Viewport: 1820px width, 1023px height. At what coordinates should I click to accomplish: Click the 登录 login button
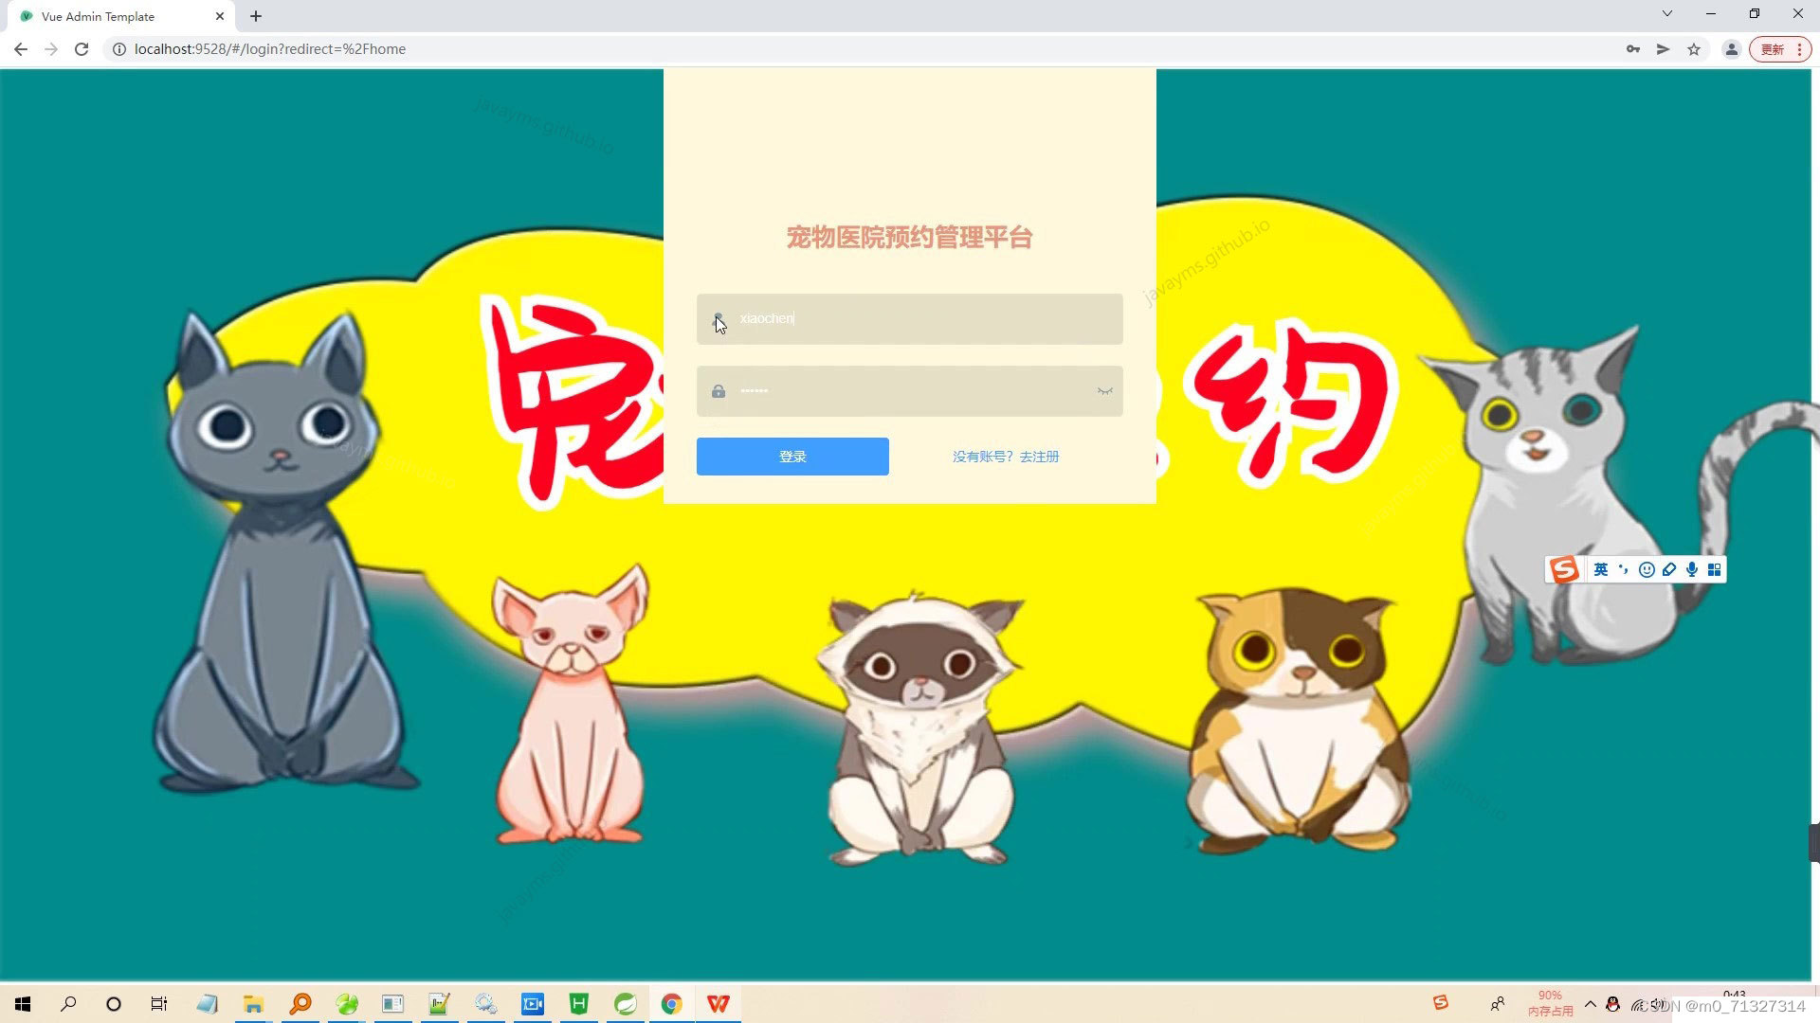pyautogui.click(x=792, y=457)
